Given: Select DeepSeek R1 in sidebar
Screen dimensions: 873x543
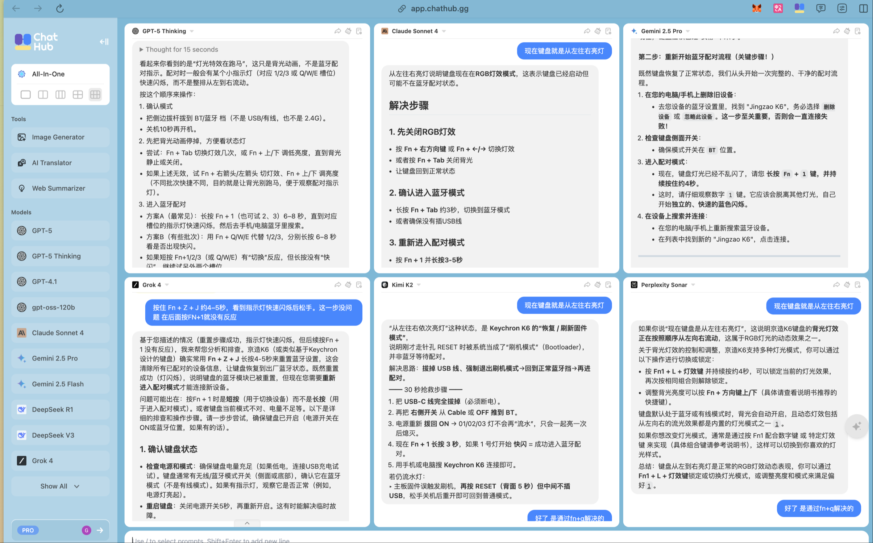Looking at the screenshot, I should point(61,409).
